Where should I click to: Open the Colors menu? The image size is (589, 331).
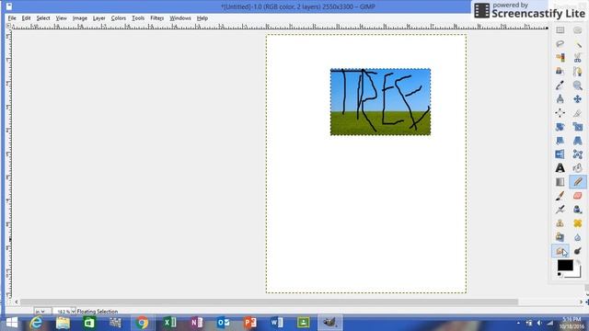point(119,18)
